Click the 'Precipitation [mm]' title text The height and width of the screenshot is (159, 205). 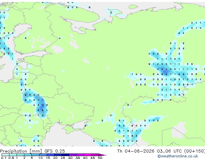point(21,151)
